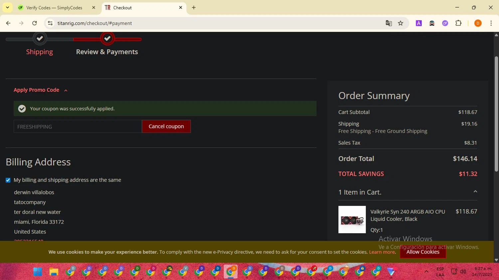Click the Sales Tax $8.31 value
Screen dimensions: 499x280
[470, 143]
